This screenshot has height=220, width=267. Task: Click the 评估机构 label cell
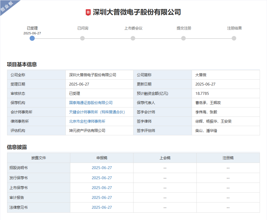click(36, 131)
